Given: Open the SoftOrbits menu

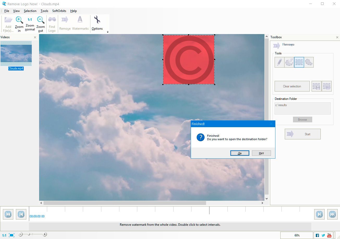Looking at the screenshot, I should (59, 11).
